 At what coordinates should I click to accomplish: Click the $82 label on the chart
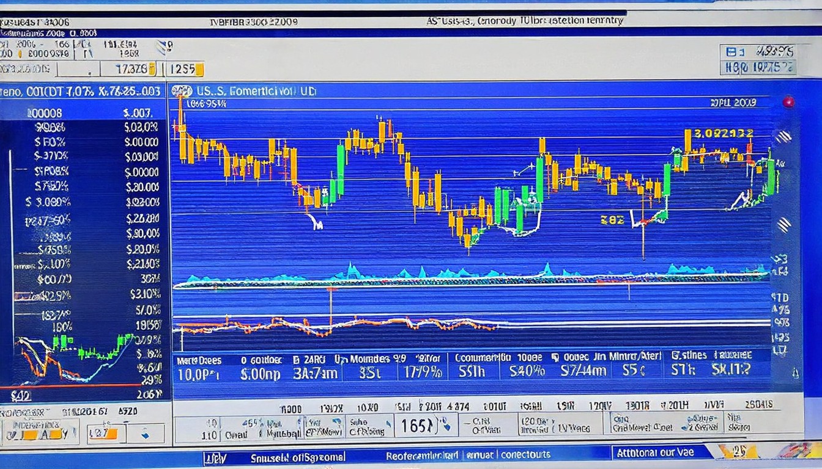[x=612, y=220]
